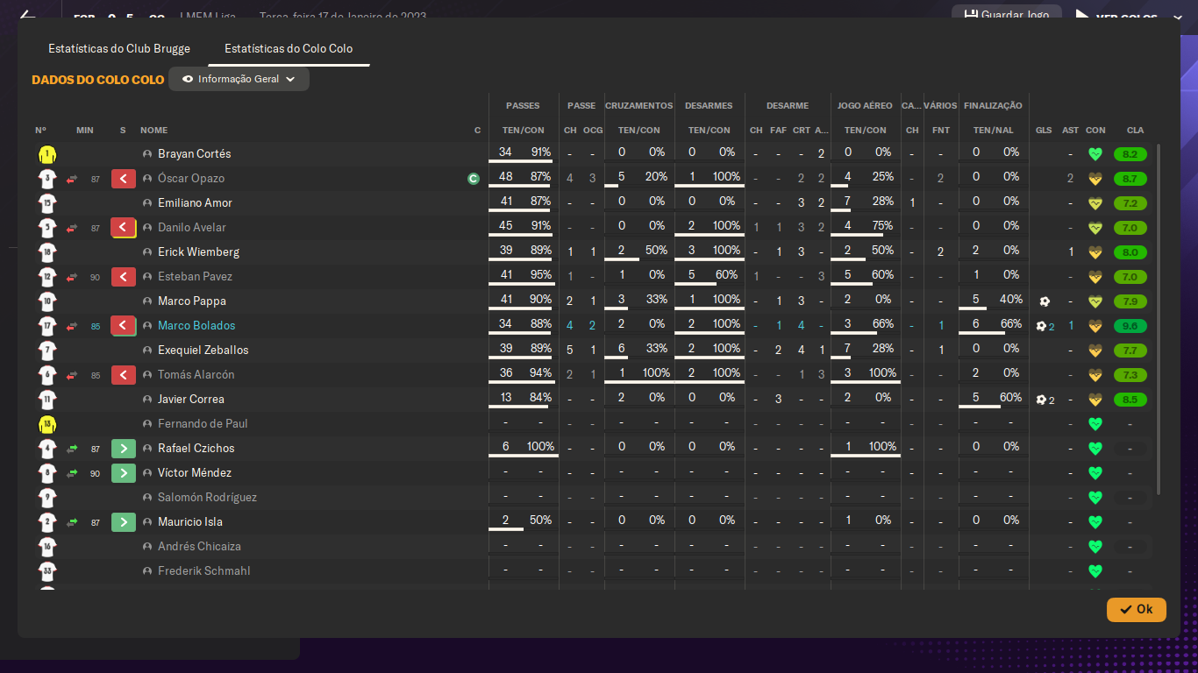This screenshot has height=673, width=1198.
Task: Click the person icon beside Emiliano Amor
Action: pyautogui.click(x=147, y=203)
